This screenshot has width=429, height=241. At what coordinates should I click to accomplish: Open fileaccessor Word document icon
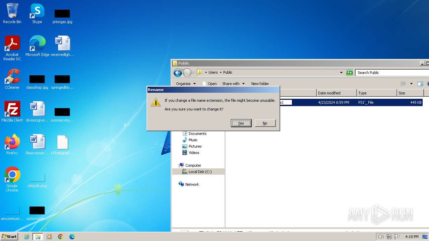37,144
